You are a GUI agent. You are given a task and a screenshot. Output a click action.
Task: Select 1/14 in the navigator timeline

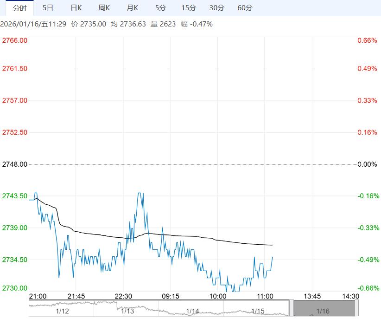point(192,311)
